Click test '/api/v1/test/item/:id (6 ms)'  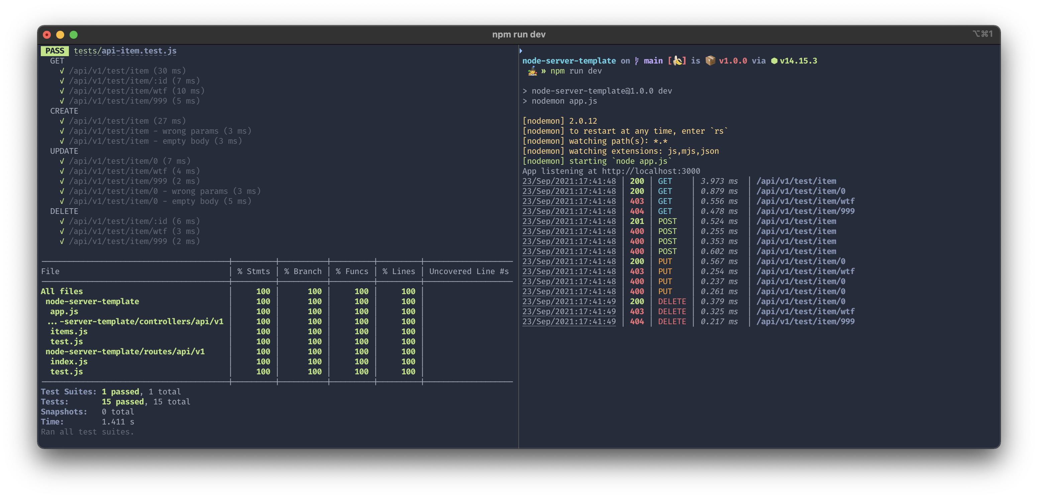[134, 221]
